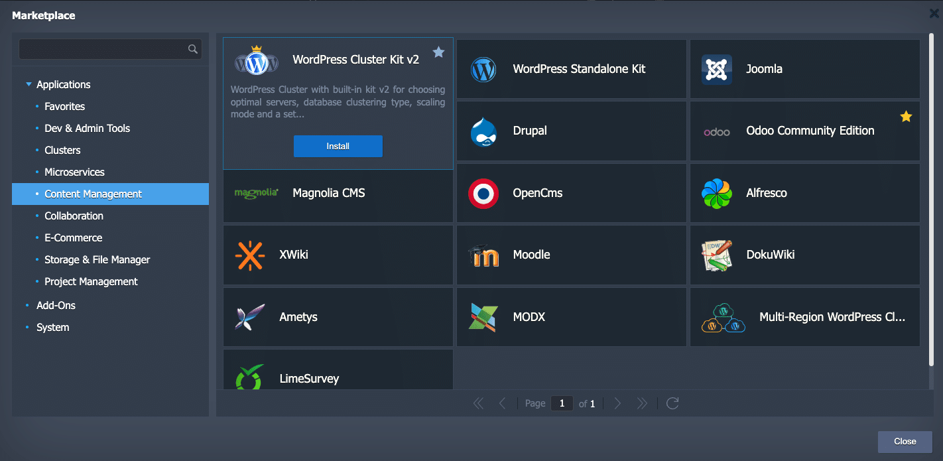The image size is (943, 461).
Task: Install WordPress Cluster Kit v2
Action: click(x=338, y=146)
